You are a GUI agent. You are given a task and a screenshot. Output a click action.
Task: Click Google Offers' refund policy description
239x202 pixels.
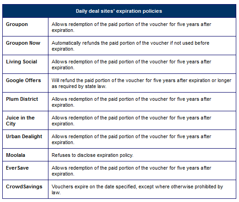[142, 83]
